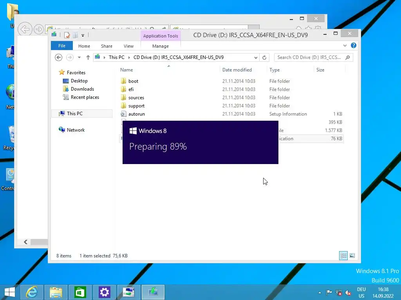Open Internet Explorer from the taskbar

(x=32, y=292)
